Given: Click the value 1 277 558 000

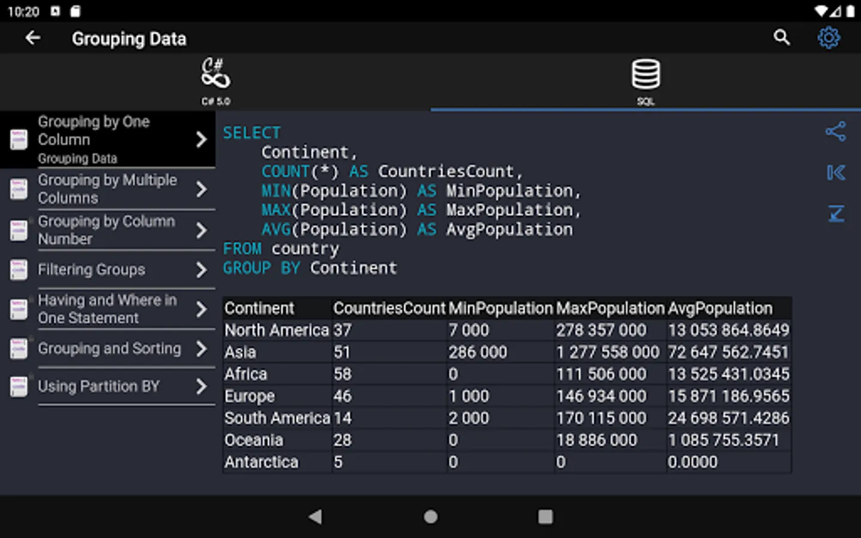Looking at the screenshot, I should coord(607,352).
